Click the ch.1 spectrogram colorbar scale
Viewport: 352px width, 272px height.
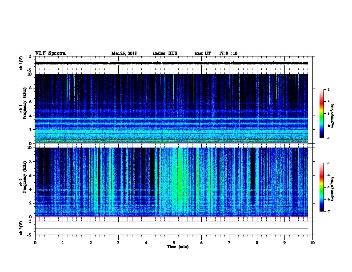pos(322,114)
